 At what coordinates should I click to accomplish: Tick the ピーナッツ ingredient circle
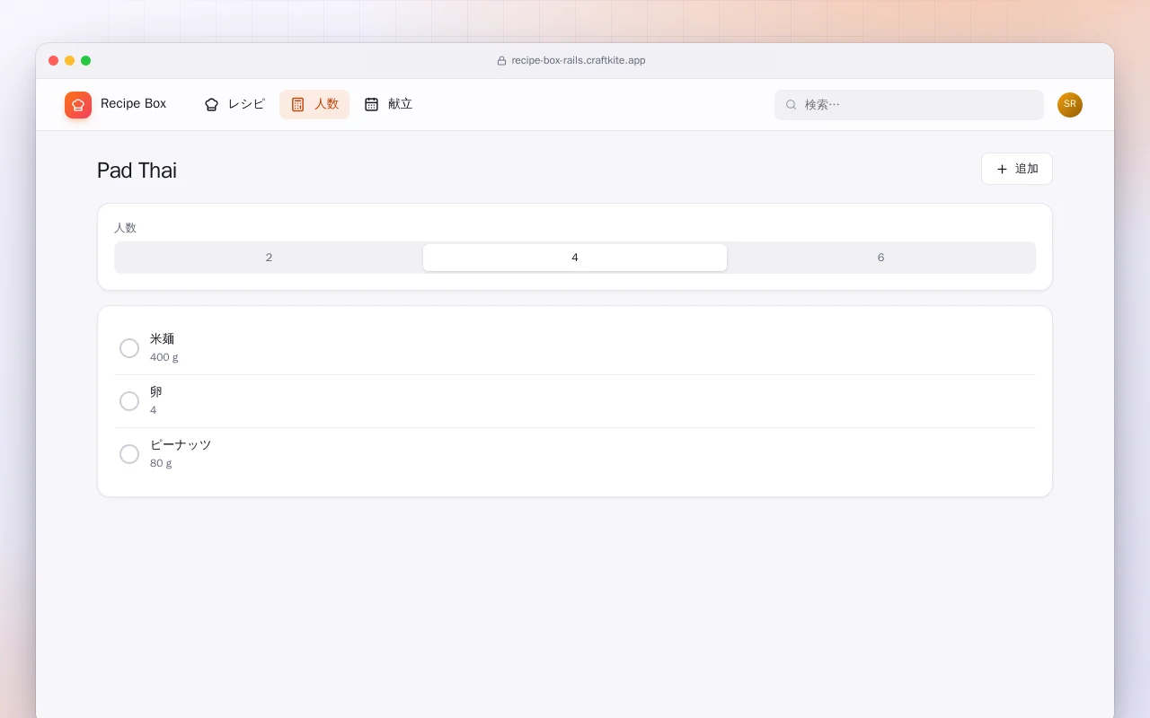tap(129, 454)
